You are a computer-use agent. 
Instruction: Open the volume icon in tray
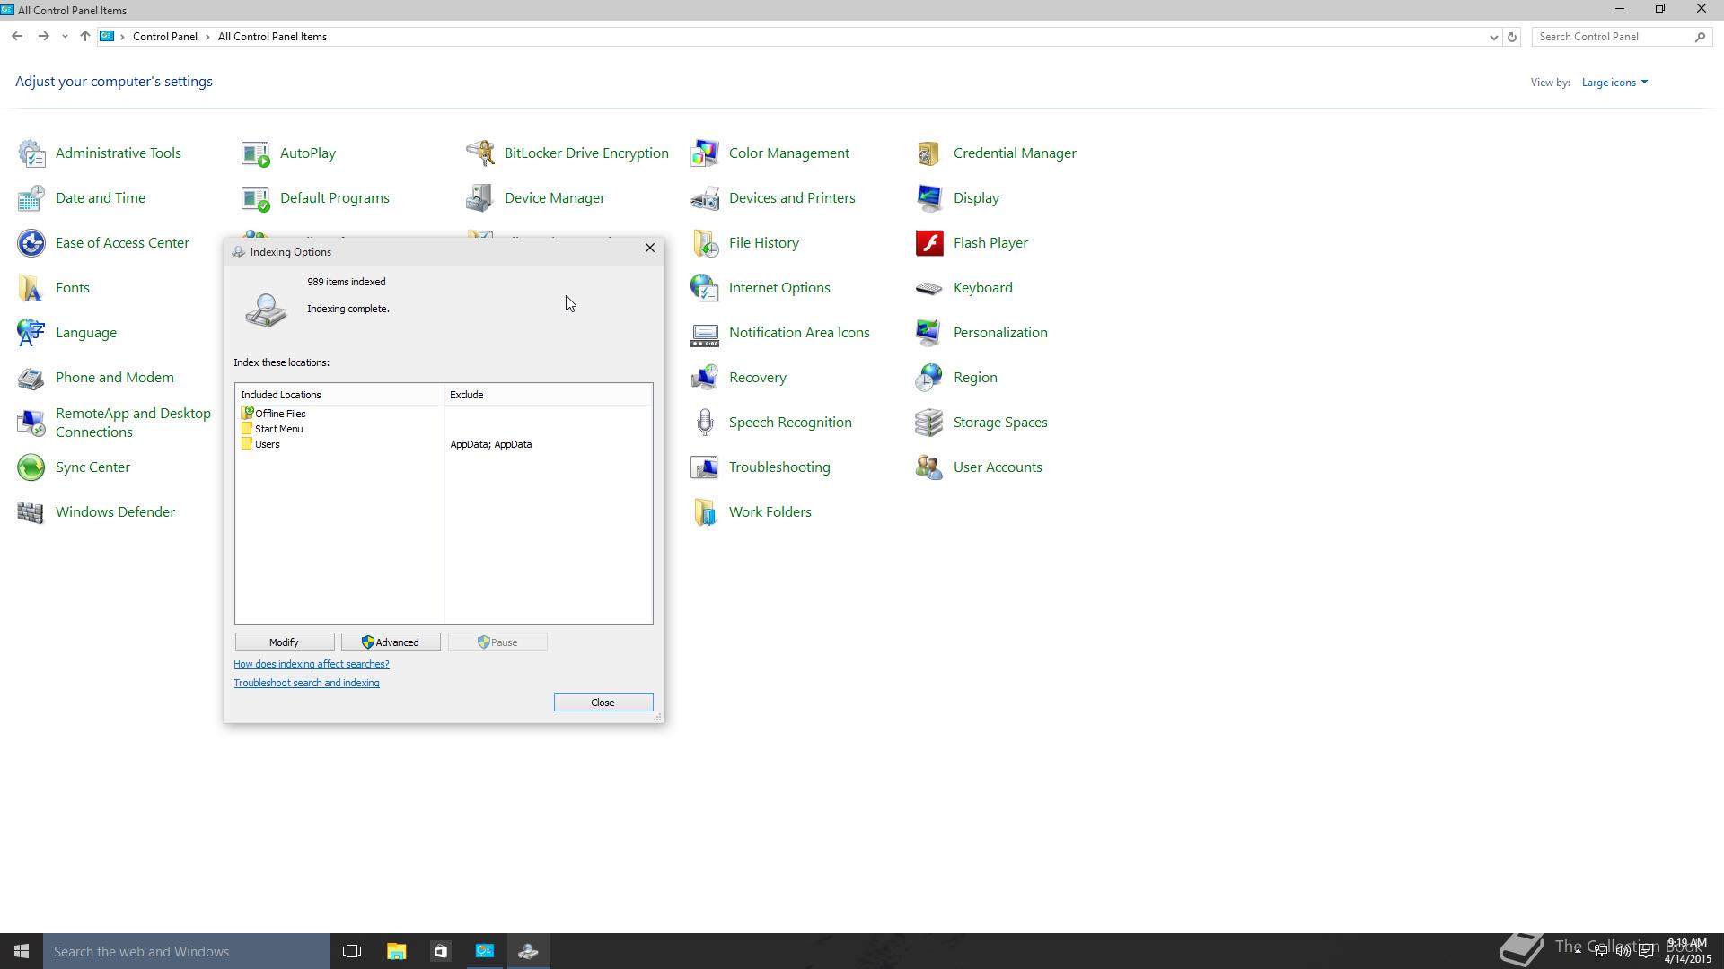point(1623,951)
